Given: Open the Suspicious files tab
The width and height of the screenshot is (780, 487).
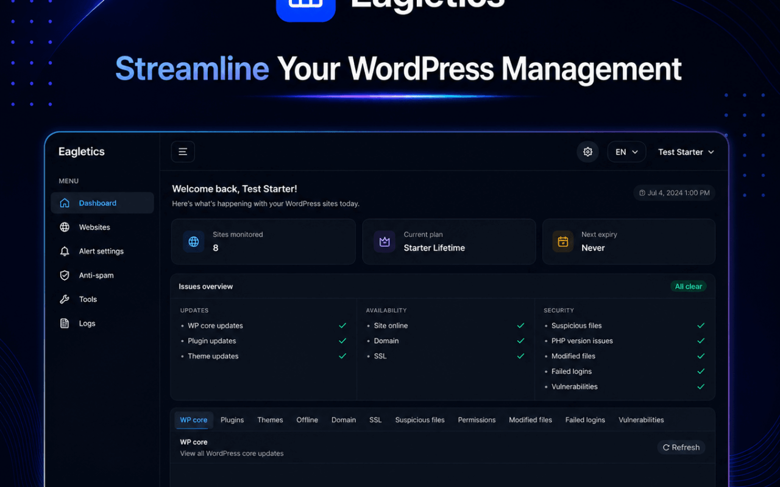Looking at the screenshot, I should point(420,420).
